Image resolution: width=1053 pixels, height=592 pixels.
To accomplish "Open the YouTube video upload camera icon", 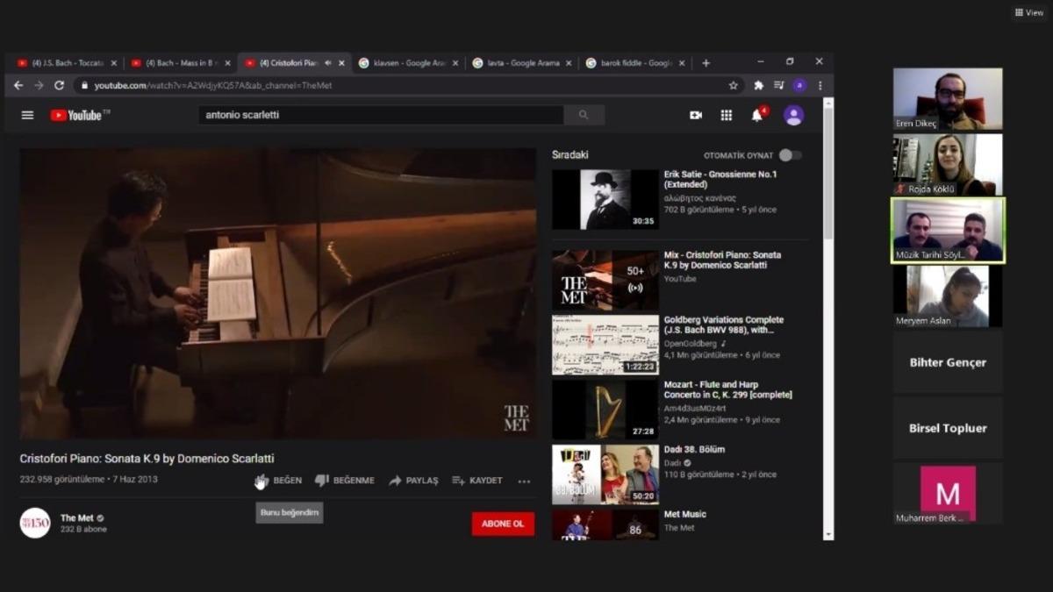I will (696, 115).
